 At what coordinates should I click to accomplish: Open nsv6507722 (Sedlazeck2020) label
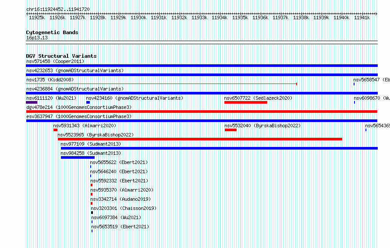click(x=258, y=98)
